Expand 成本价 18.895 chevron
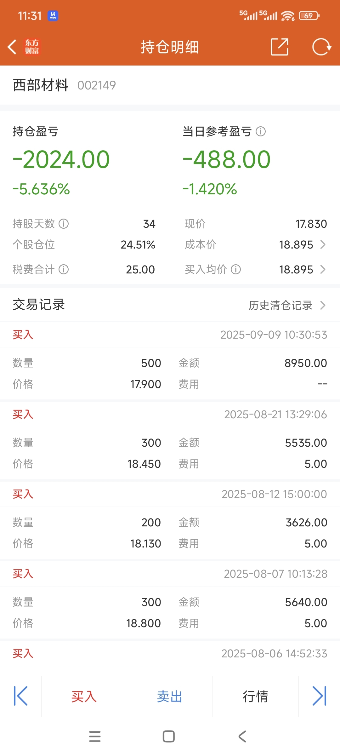 coord(323,244)
